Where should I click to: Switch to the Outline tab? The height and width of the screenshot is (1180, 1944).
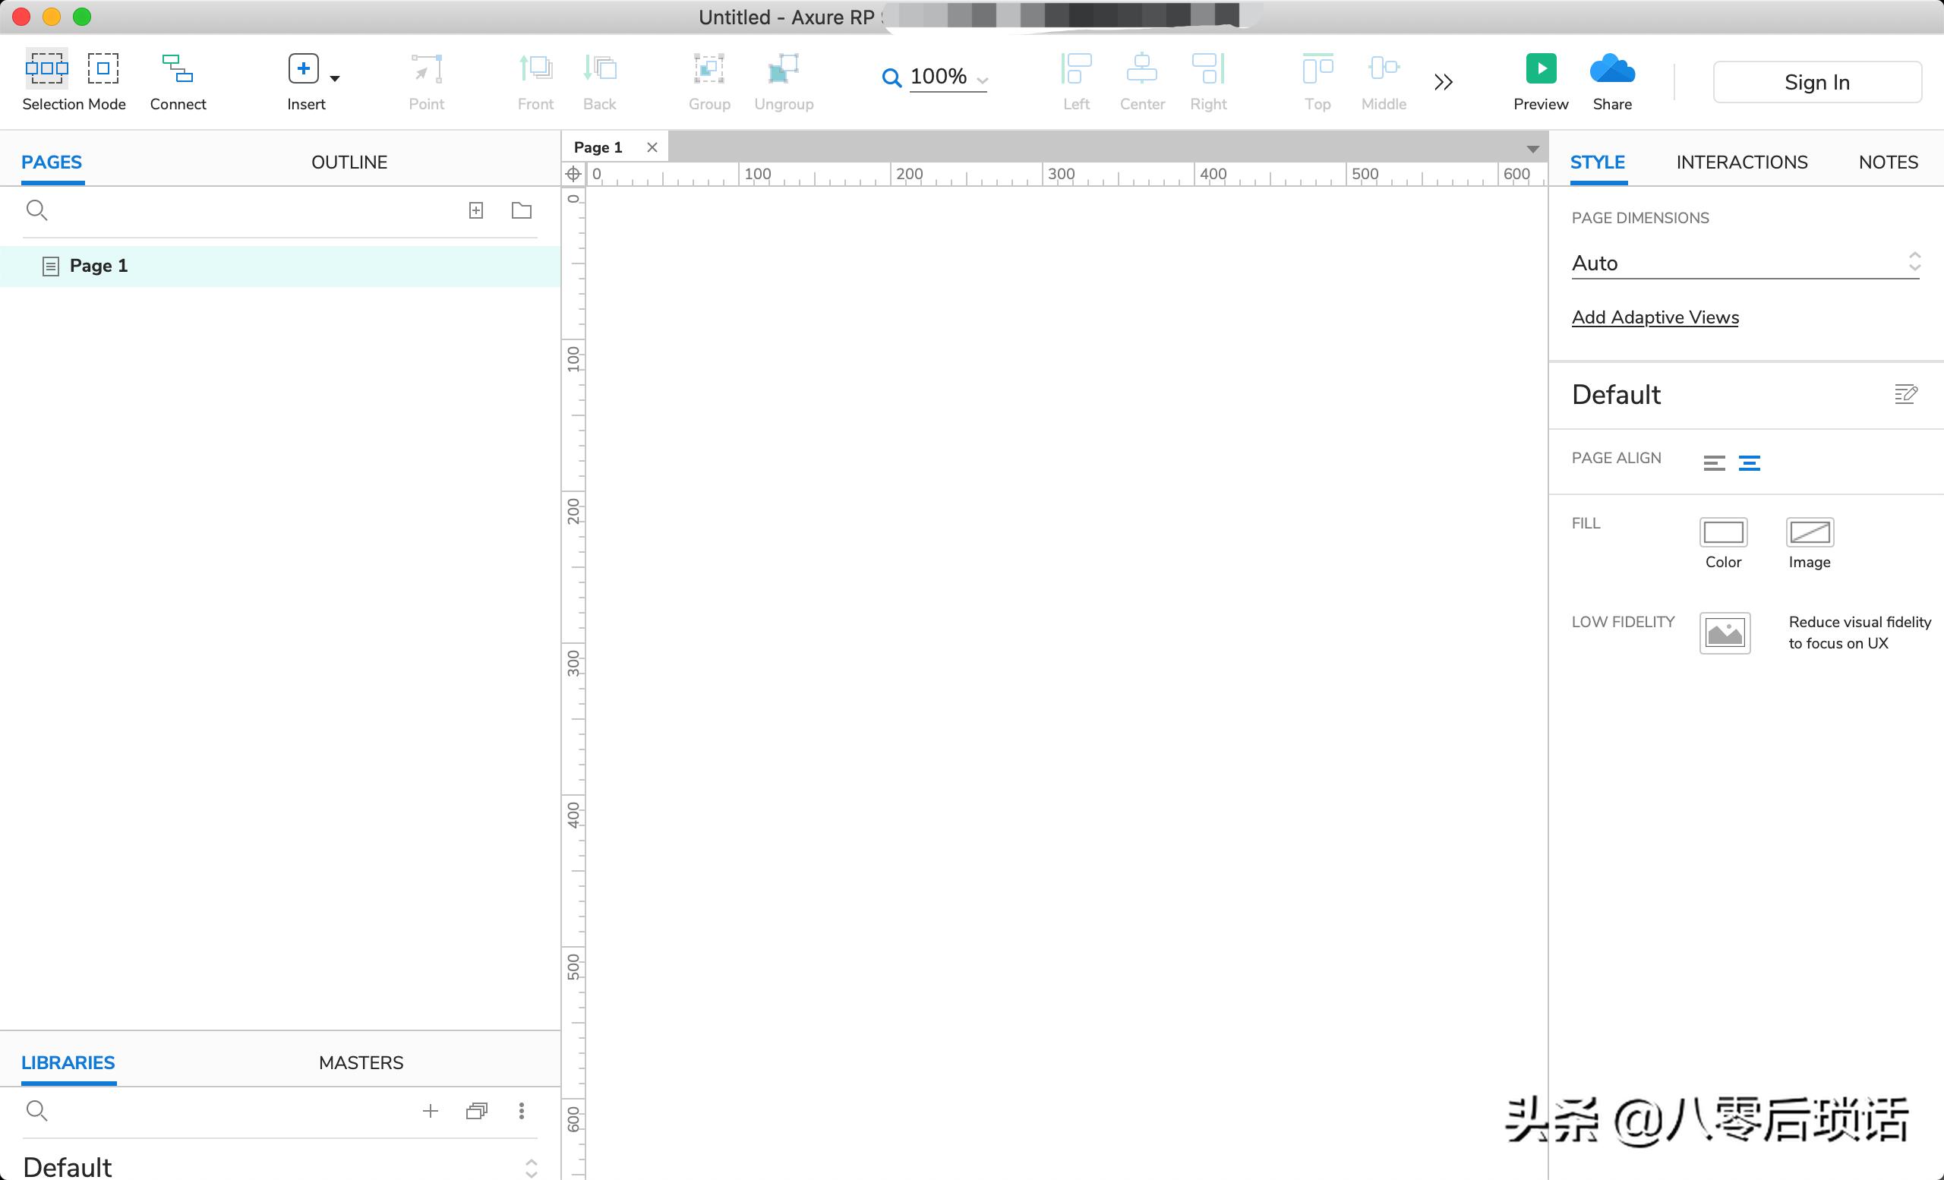tap(349, 162)
